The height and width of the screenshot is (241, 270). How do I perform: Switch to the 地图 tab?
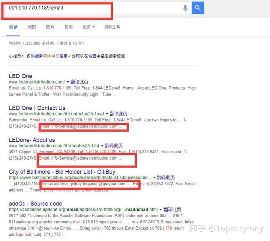tap(32, 27)
